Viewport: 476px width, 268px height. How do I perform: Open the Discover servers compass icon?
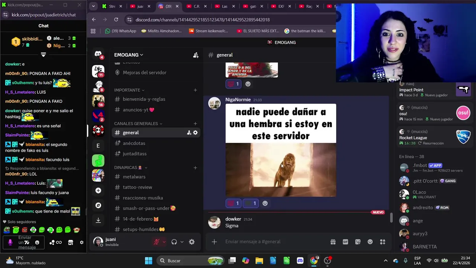[x=98, y=205]
